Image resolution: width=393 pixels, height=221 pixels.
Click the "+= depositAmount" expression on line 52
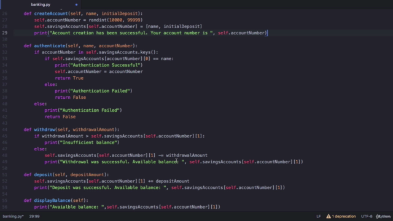click(x=169, y=181)
